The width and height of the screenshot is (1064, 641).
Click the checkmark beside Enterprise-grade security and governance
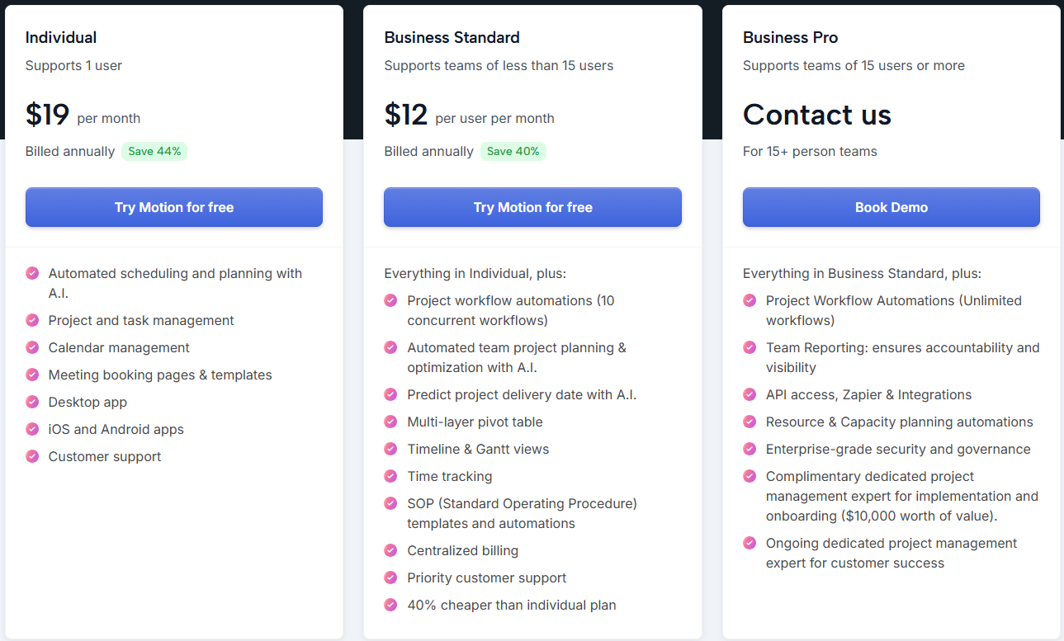(x=750, y=449)
